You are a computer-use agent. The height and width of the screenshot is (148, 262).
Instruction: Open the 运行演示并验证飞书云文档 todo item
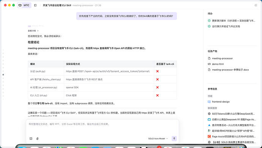226,26
